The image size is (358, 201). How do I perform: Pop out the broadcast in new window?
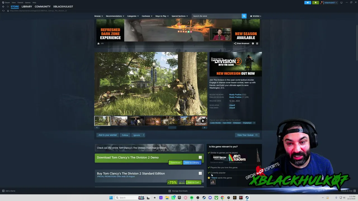point(257,44)
